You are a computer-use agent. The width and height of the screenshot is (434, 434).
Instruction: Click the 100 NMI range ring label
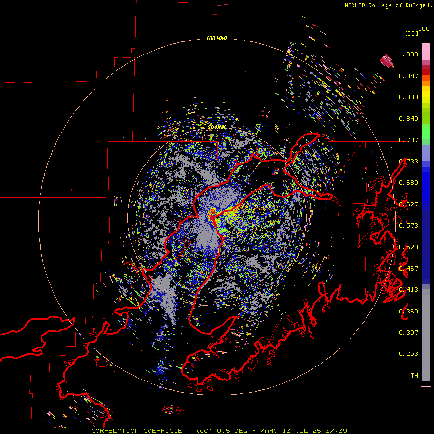[217, 38]
